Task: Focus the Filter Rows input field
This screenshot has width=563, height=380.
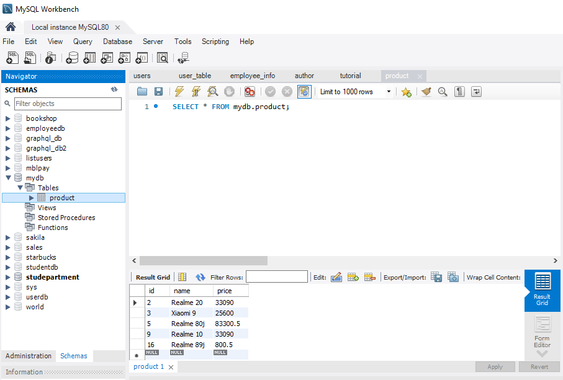Action: (x=277, y=276)
